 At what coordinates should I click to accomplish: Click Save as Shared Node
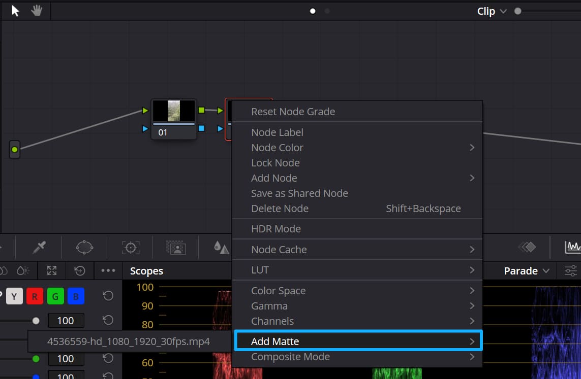click(x=299, y=193)
